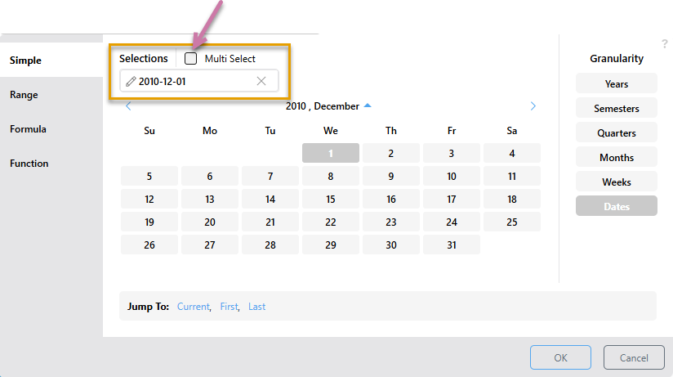Pick December 15 in the calendar
The width and height of the screenshot is (673, 377).
(331, 199)
